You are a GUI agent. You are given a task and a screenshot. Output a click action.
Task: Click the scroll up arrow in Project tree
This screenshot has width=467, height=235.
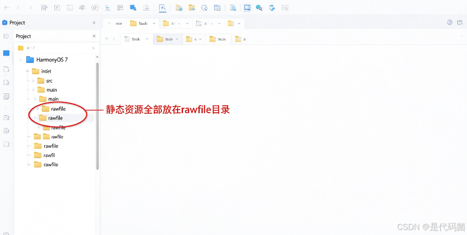tap(97, 56)
